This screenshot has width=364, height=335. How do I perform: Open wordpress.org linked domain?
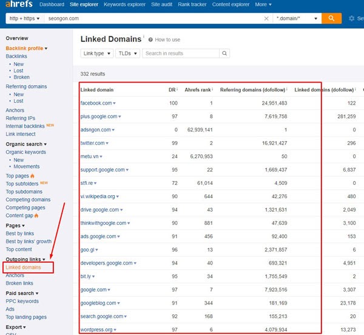[96, 330]
